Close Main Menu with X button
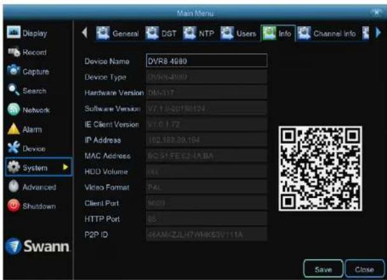The height and width of the screenshot is (280, 387). 377,12
